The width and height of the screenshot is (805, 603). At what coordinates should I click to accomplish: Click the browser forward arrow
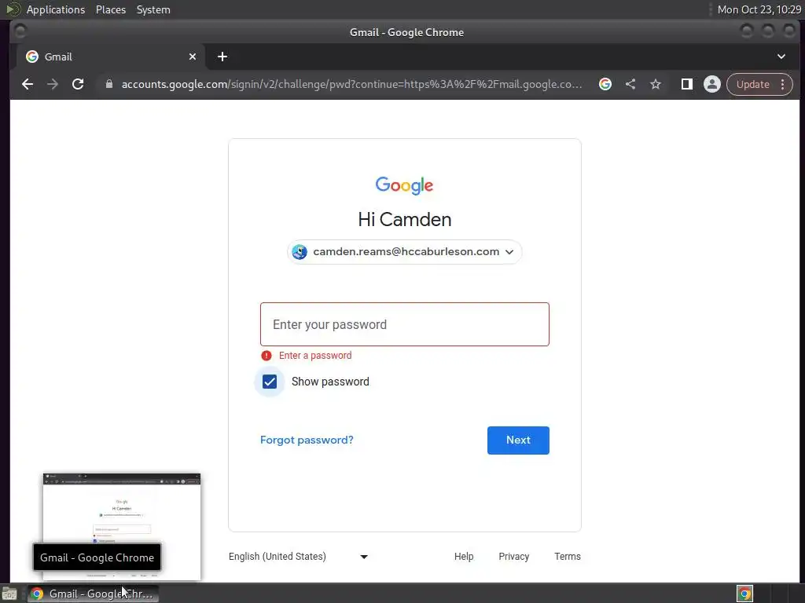(x=53, y=84)
